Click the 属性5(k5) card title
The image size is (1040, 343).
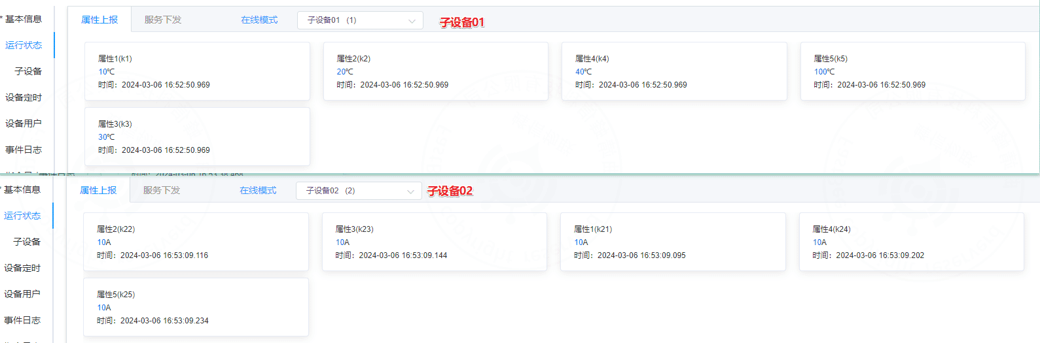click(x=831, y=59)
